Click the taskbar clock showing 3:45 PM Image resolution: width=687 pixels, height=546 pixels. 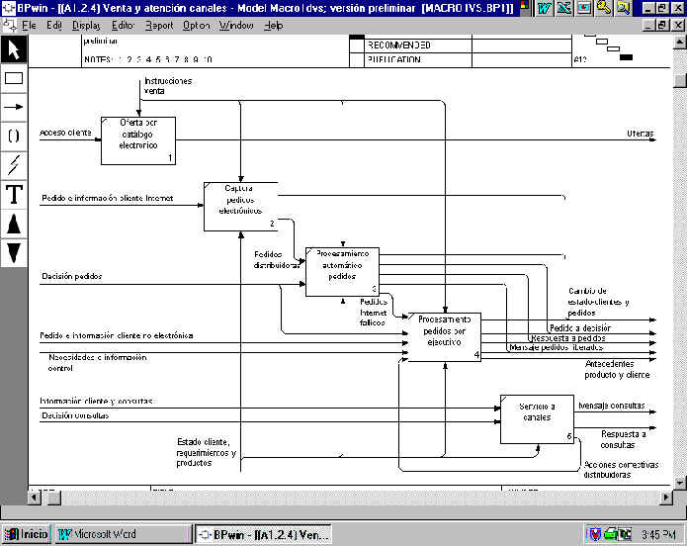pos(658,534)
